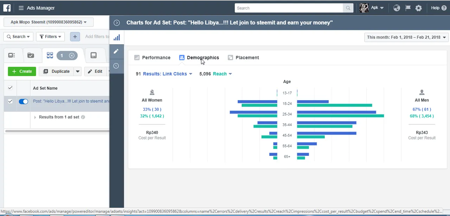Open the Search dropdown

18,37
